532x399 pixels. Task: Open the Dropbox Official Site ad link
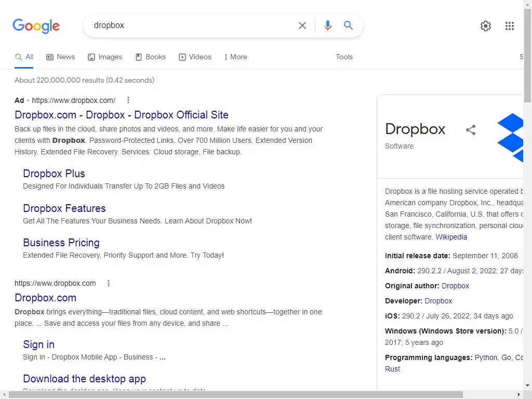(122, 115)
